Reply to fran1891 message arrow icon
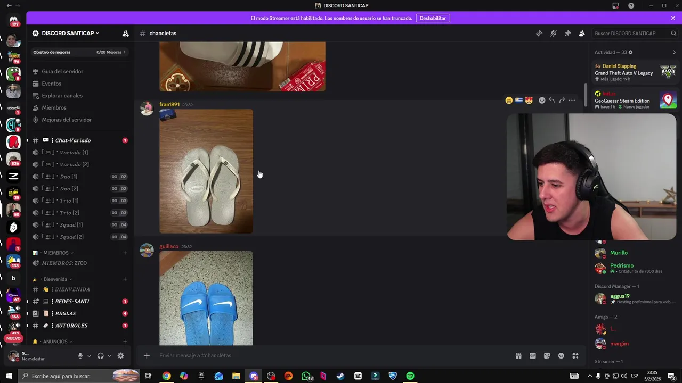This screenshot has width=682, height=383. point(552,100)
